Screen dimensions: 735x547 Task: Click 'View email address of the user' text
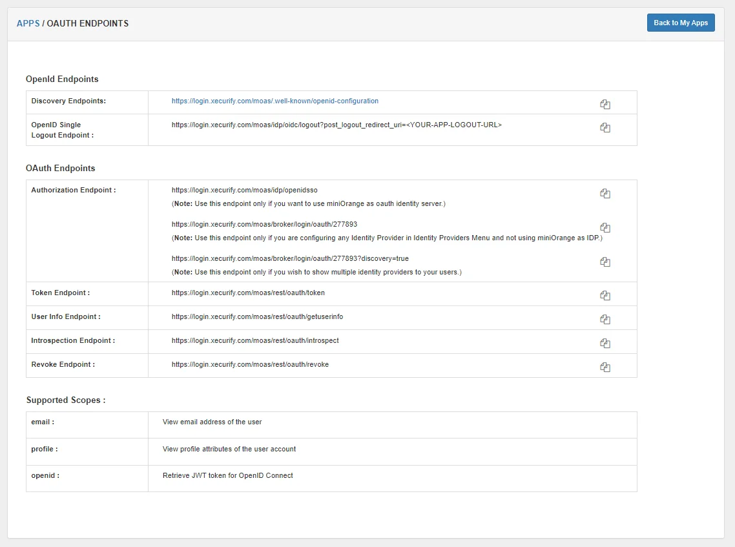[212, 422]
